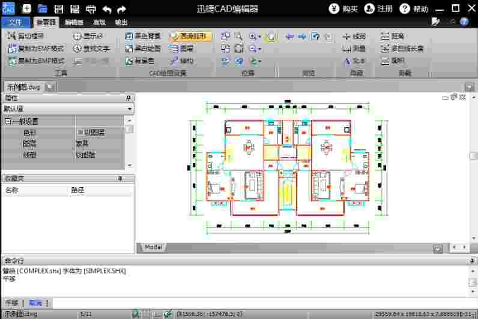
Task: Toggle the 线宽 line width display
Action: 354,36
